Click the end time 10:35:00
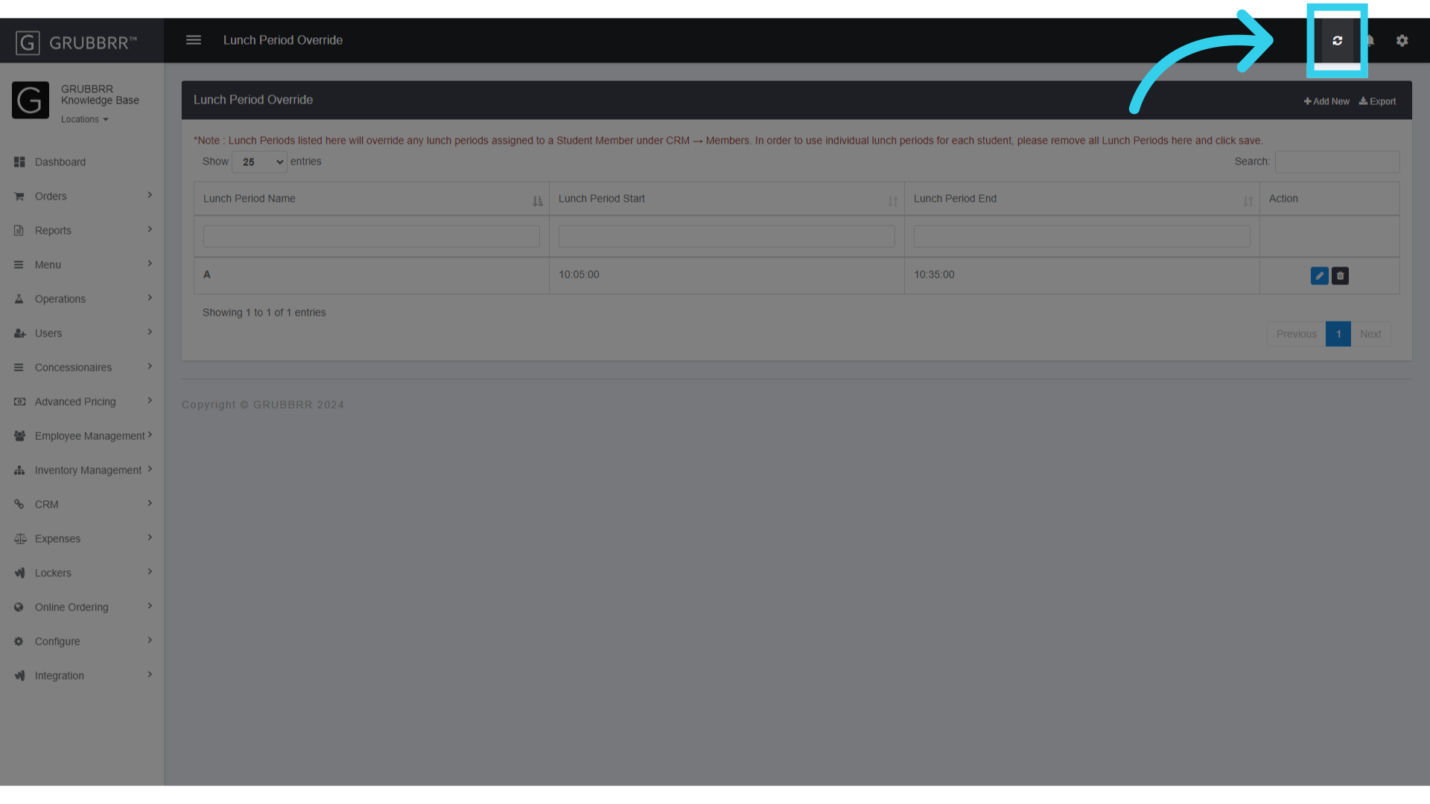1430x804 pixels. click(x=934, y=275)
